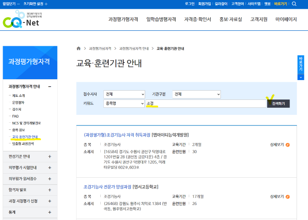Collapse the 바로가기 side panel arrow
Viewport: 308px width, 220px height.
coord(301,77)
